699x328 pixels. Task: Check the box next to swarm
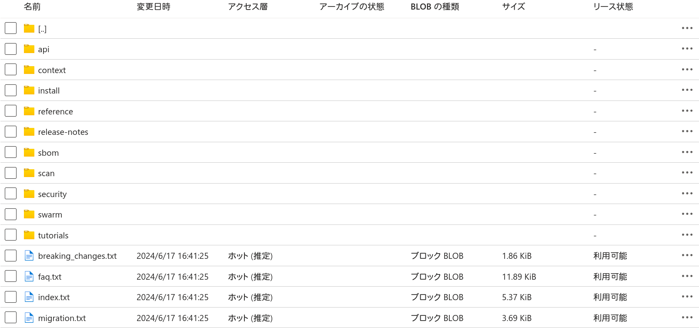pos(10,214)
